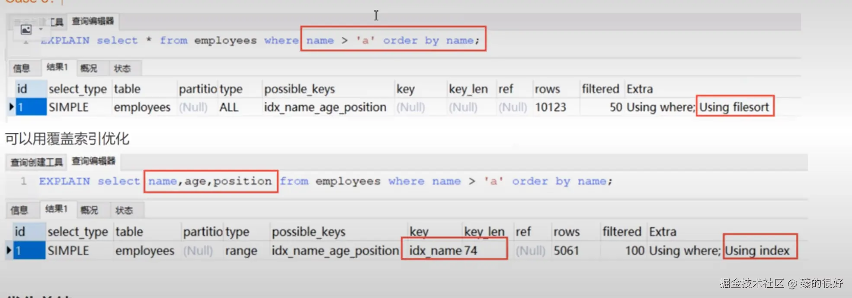The image size is (852, 298).
Task: Click inside the 'select name,age,position' query text
Action: tap(326, 181)
